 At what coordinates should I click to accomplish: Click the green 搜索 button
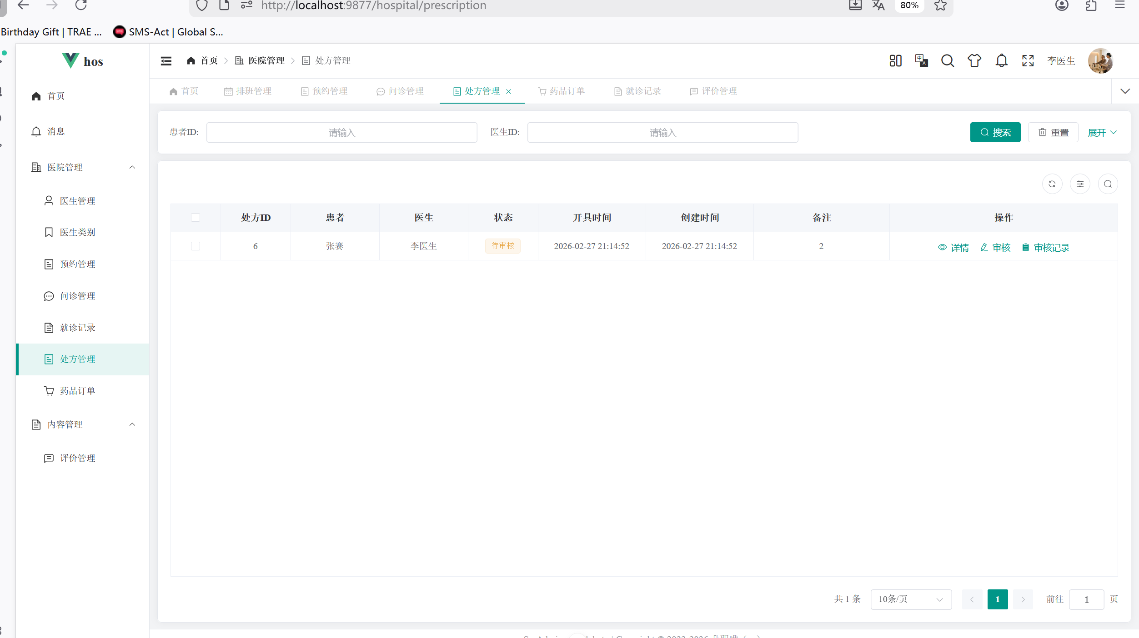click(x=995, y=133)
